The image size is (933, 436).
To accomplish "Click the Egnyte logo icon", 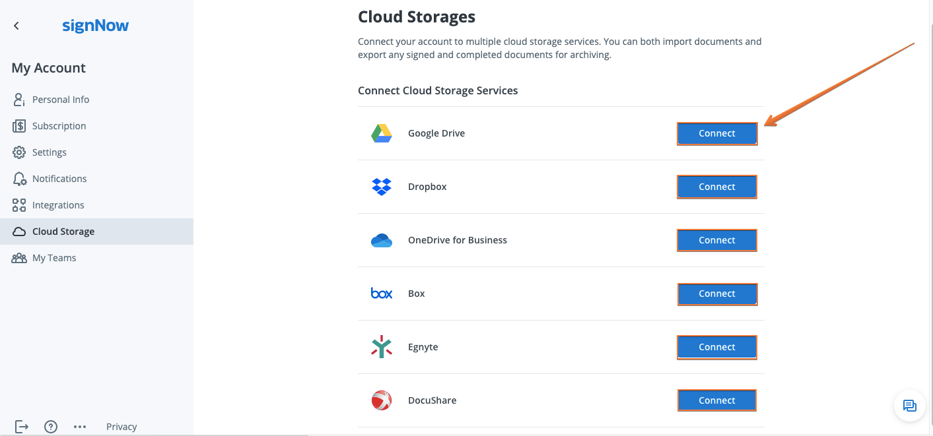I will tap(382, 347).
